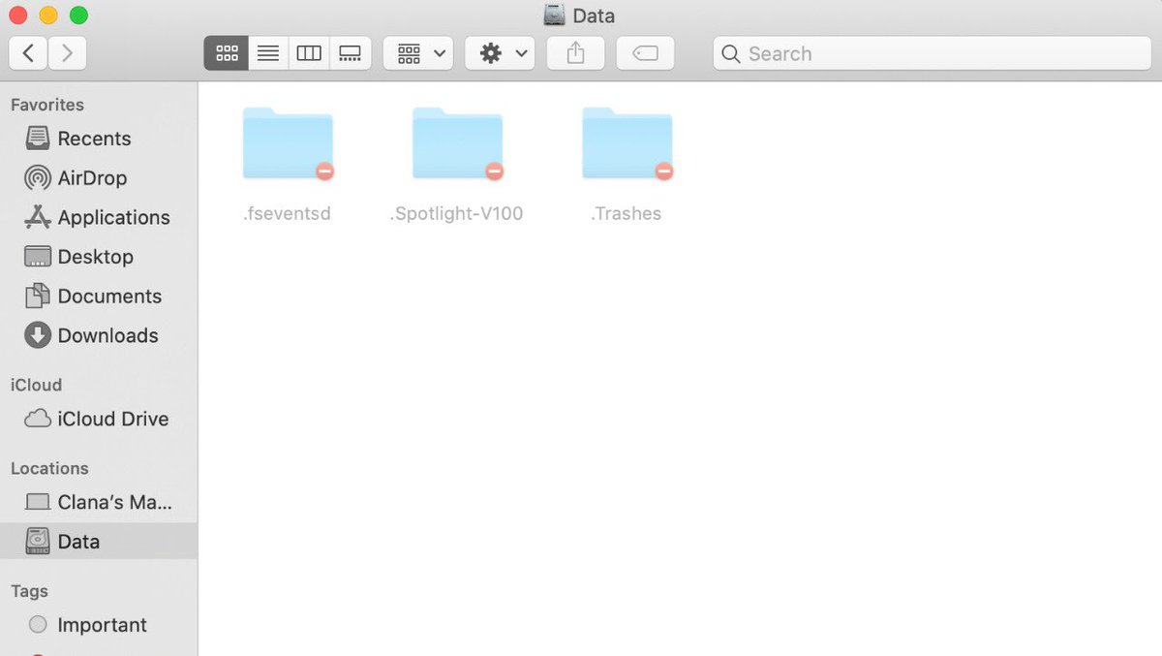
Task: Open the Action gear dropdown menu
Action: pyautogui.click(x=499, y=52)
